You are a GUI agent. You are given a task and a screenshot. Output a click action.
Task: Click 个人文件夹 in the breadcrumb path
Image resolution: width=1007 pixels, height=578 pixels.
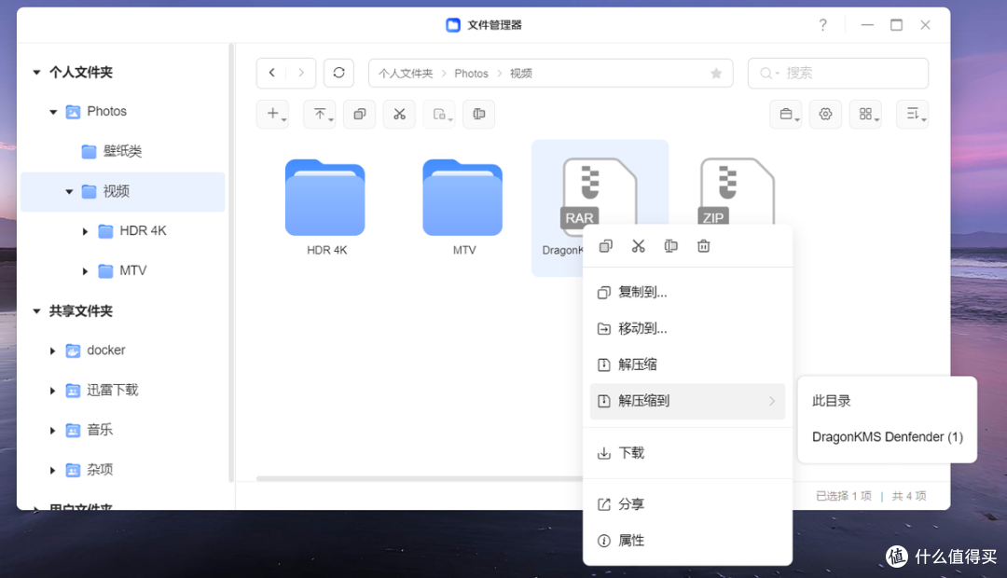406,74
